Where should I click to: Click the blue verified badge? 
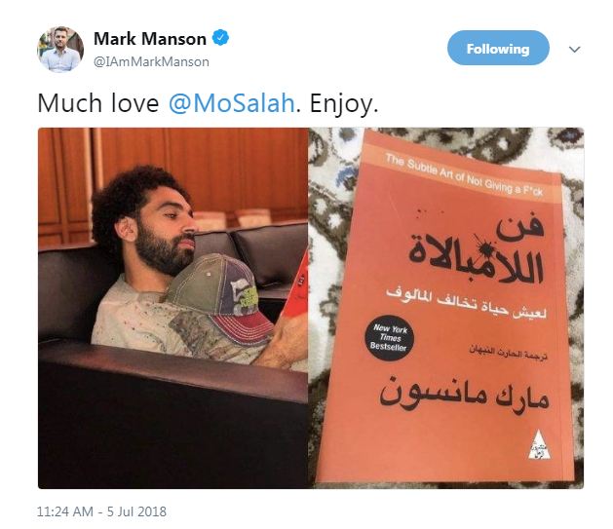(220, 38)
